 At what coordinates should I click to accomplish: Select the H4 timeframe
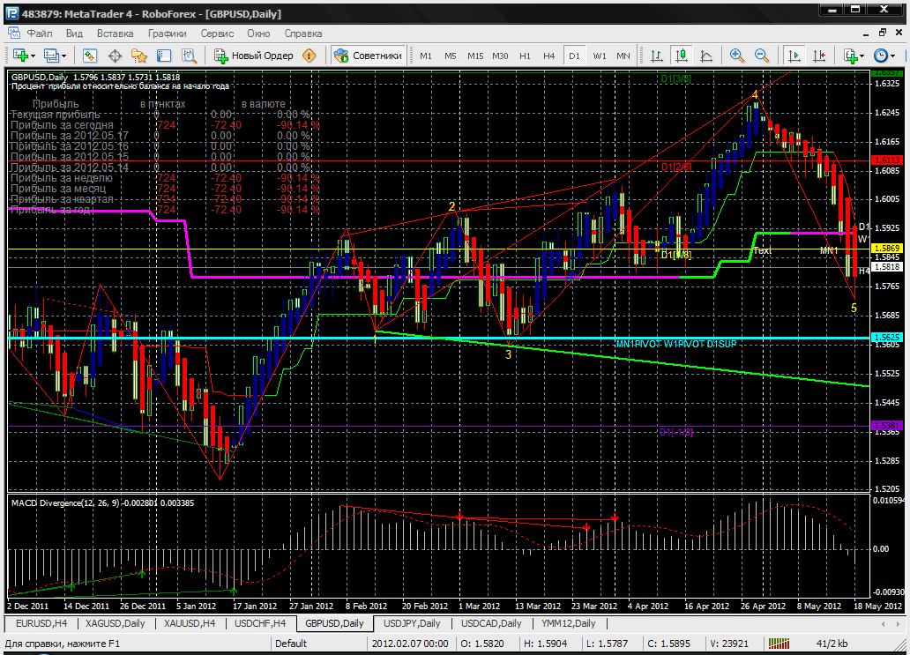pos(549,56)
